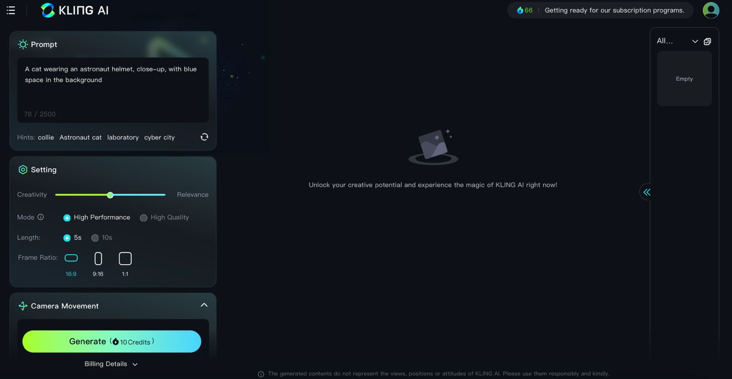Select High Performance mode
This screenshot has height=379, width=732.
tap(97, 218)
